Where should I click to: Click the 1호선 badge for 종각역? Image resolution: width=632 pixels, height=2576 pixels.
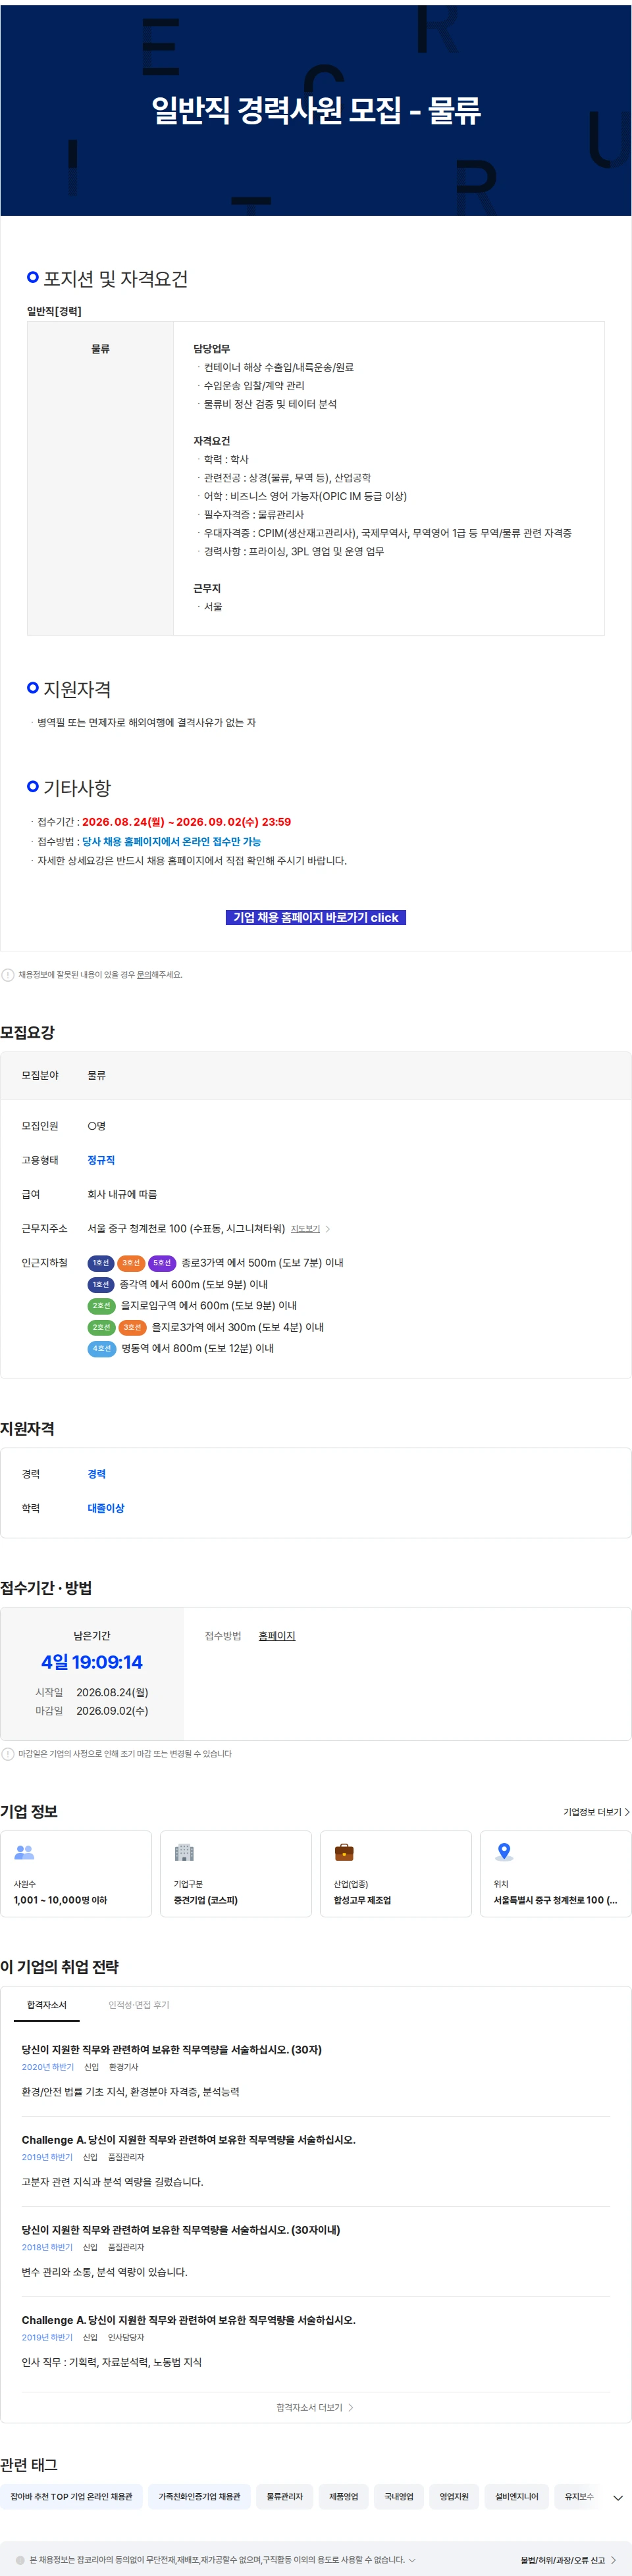(x=101, y=1285)
